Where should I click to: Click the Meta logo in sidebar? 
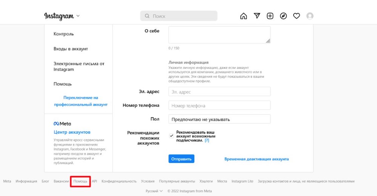pos(62,124)
